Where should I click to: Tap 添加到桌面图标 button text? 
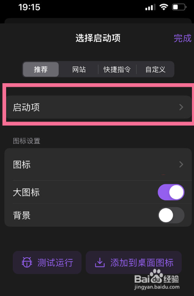[x=142, y=263]
